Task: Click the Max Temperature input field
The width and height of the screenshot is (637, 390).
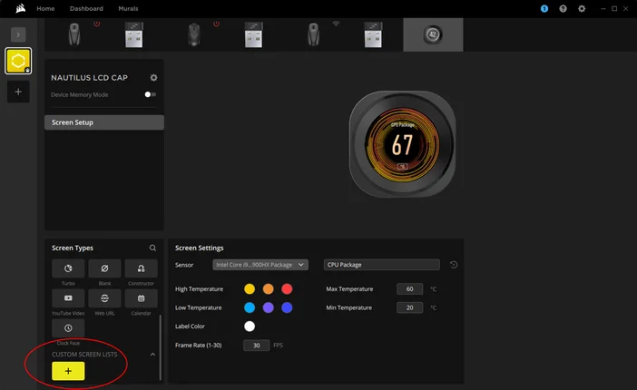Action: pos(409,289)
